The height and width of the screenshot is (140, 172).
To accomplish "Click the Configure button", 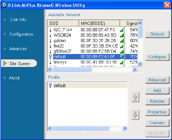I will [157, 57].
